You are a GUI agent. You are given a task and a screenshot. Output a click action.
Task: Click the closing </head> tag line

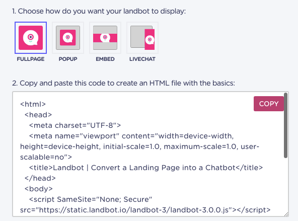[40, 178]
